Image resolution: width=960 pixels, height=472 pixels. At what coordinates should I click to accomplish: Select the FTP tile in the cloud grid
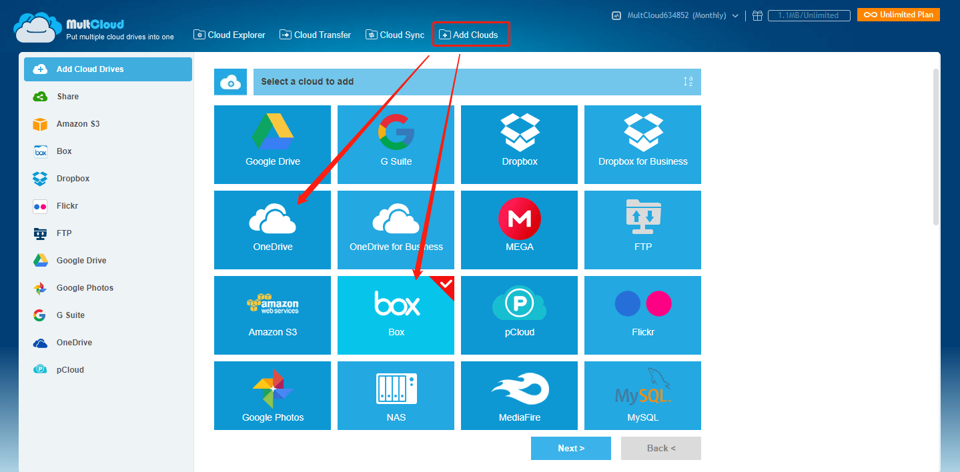(642, 230)
